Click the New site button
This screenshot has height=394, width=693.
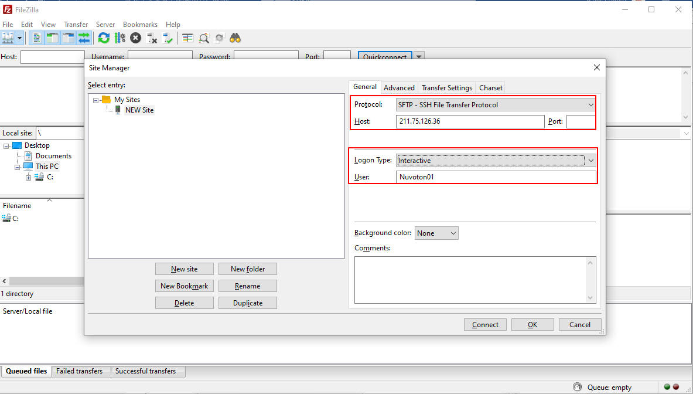(184, 269)
